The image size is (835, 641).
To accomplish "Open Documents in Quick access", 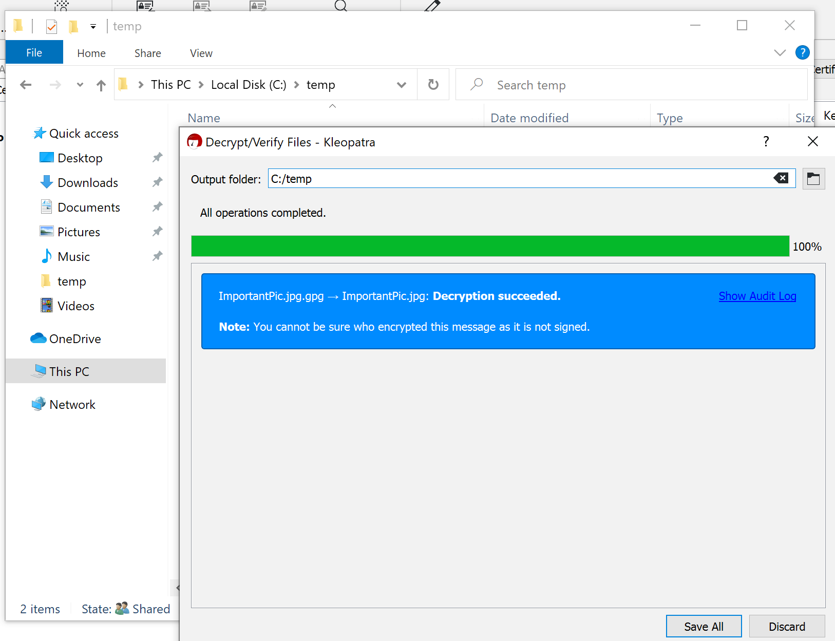I will point(80,207).
